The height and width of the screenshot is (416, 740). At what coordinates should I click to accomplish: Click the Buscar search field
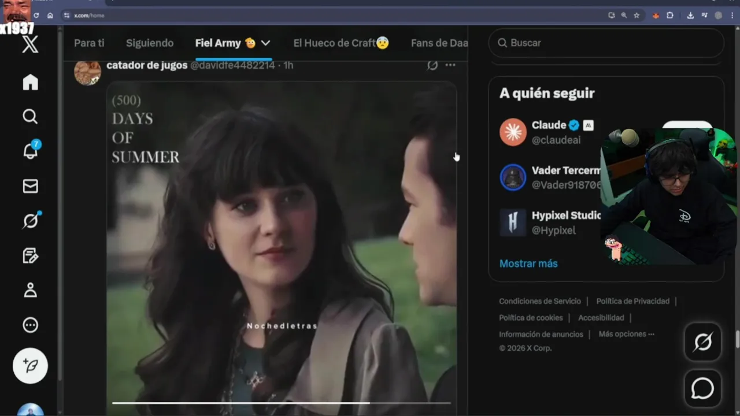click(x=606, y=43)
